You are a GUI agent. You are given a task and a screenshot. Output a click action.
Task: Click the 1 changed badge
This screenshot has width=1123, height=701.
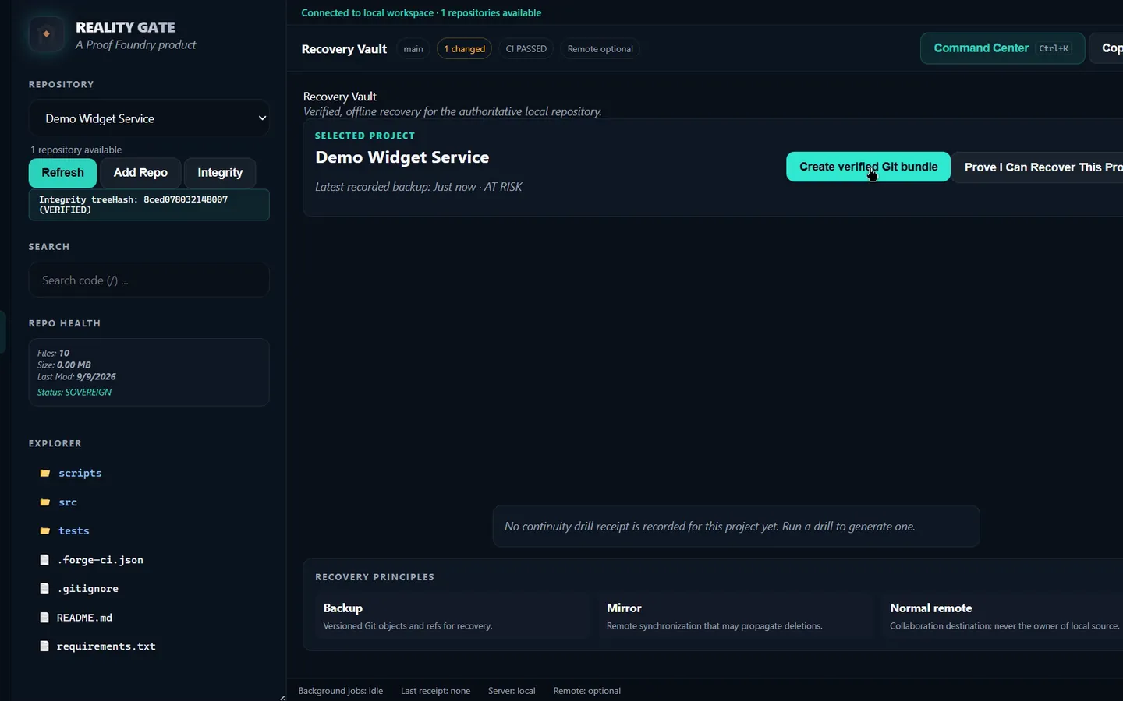(465, 49)
